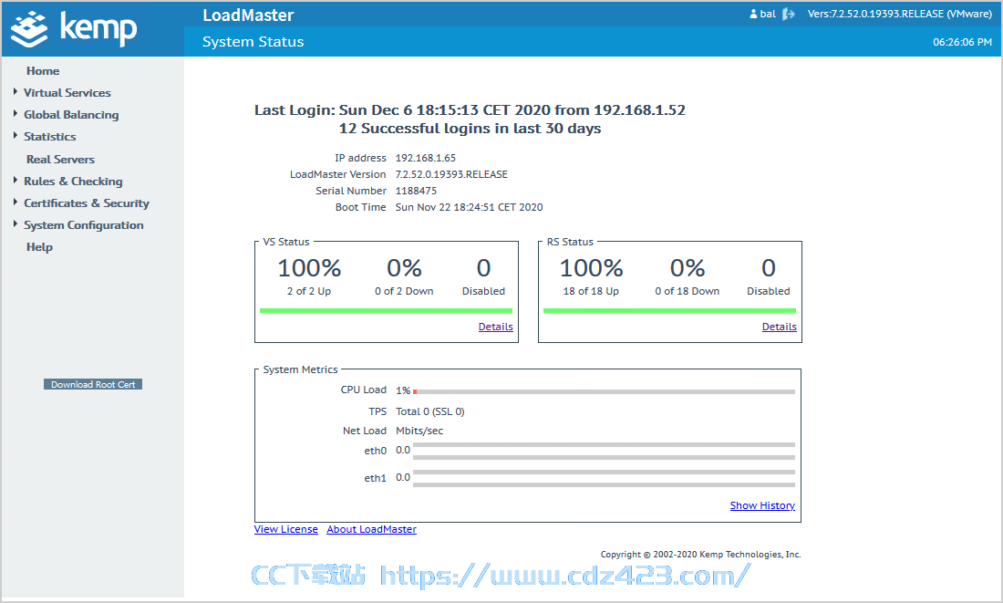Click the Last Login heading text
This screenshot has width=1003, height=603.
470,110
